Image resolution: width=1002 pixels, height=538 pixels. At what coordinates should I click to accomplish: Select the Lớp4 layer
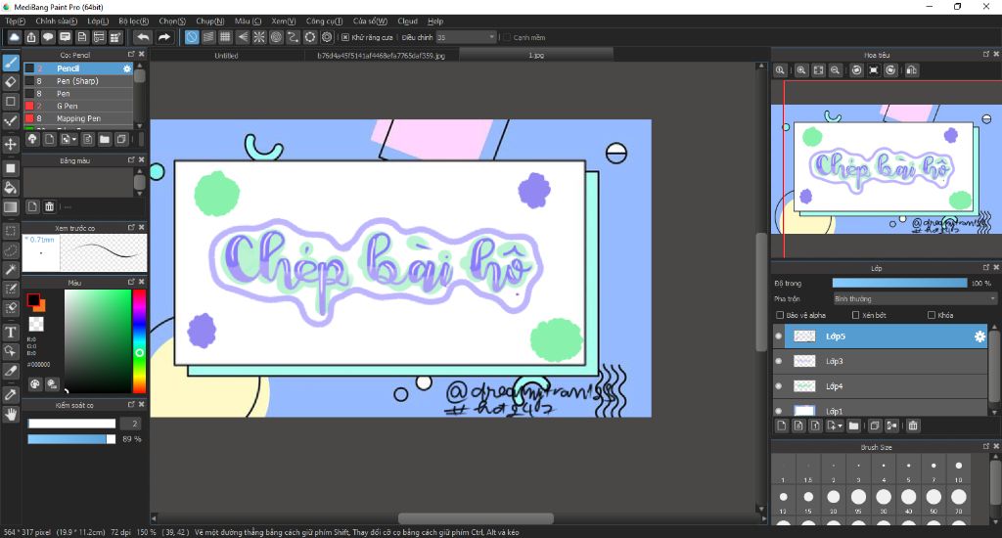click(881, 386)
